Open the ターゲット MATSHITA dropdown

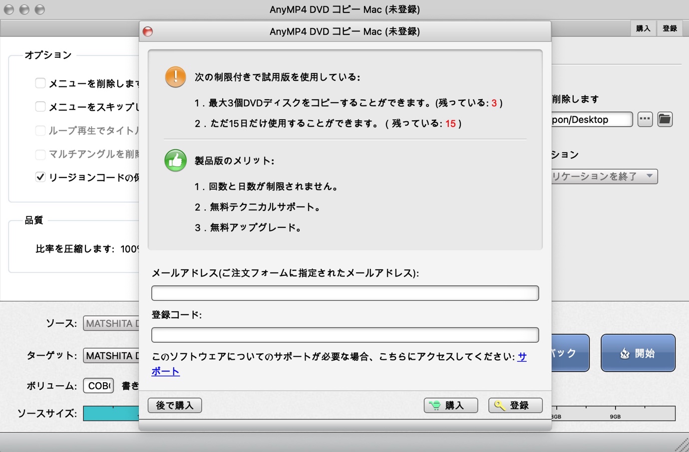tap(111, 356)
